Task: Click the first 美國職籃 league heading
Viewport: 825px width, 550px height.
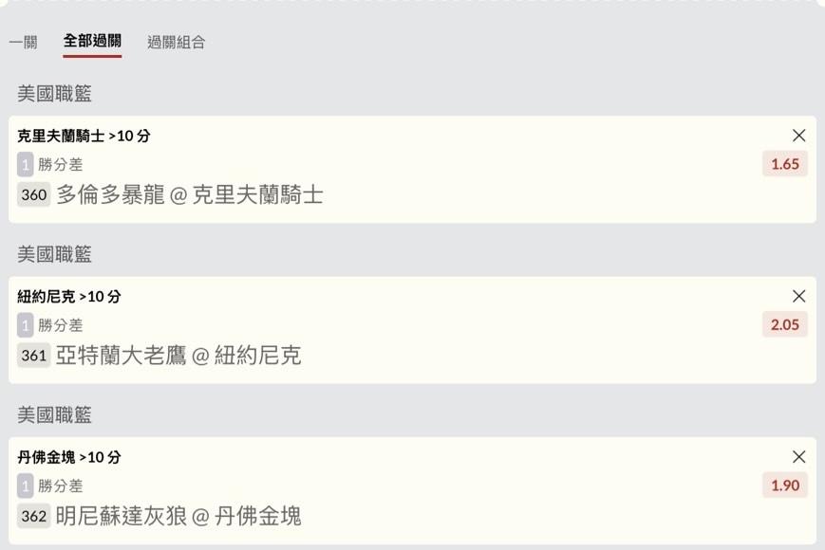Action: point(54,93)
